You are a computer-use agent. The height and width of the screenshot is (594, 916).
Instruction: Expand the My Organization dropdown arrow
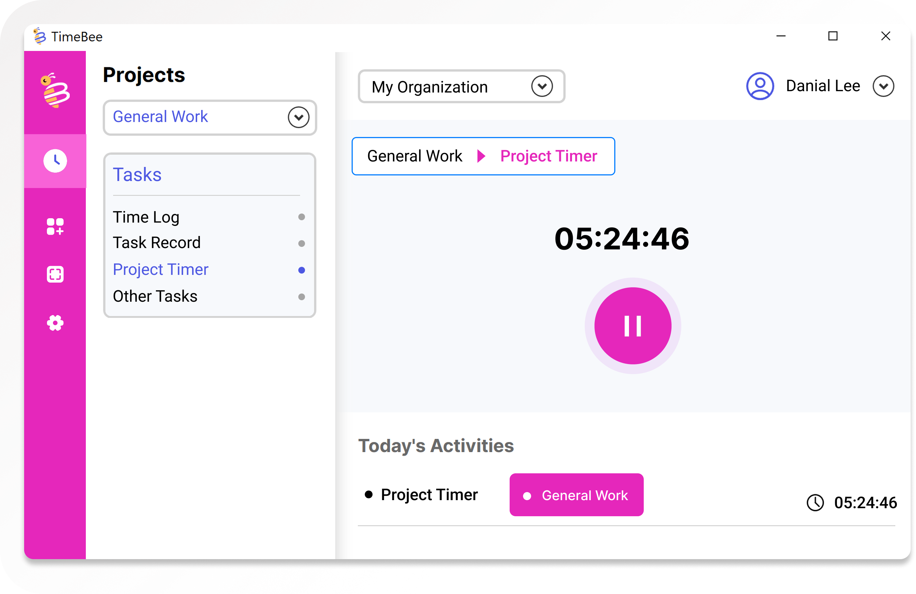coord(542,86)
